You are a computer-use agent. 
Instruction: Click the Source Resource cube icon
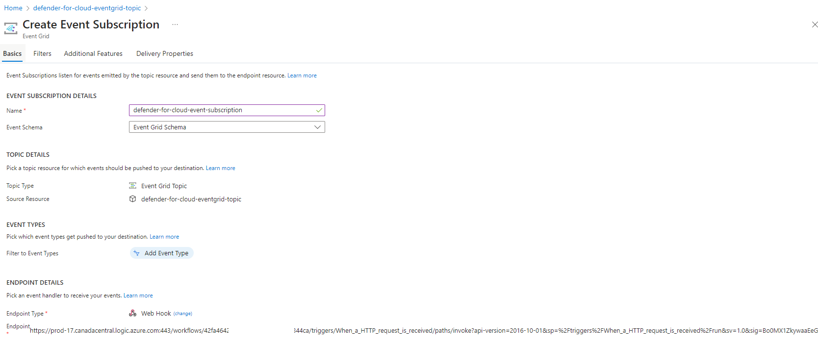point(132,199)
